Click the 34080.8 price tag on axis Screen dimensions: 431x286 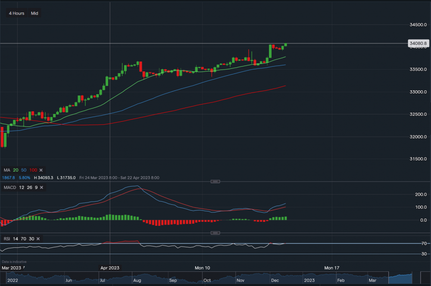[x=418, y=43]
